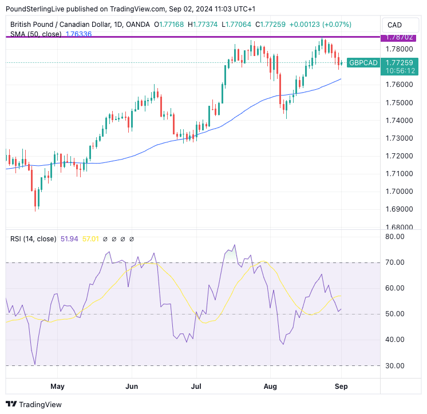Click the yellow RSI average value 57.01

click(91, 239)
